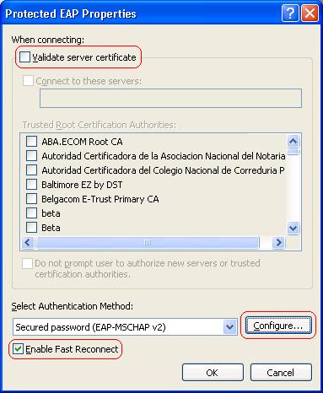Click the CA list scroll down arrow
Viewport: 323px width, 393px height.
click(293, 228)
